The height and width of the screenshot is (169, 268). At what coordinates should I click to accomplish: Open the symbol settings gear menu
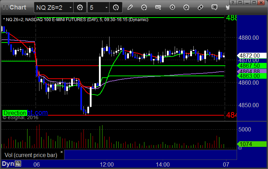pyautogui.click(x=80, y=7)
